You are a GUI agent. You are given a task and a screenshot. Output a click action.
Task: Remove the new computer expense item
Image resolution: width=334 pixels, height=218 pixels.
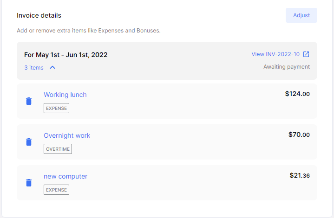[29, 183]
